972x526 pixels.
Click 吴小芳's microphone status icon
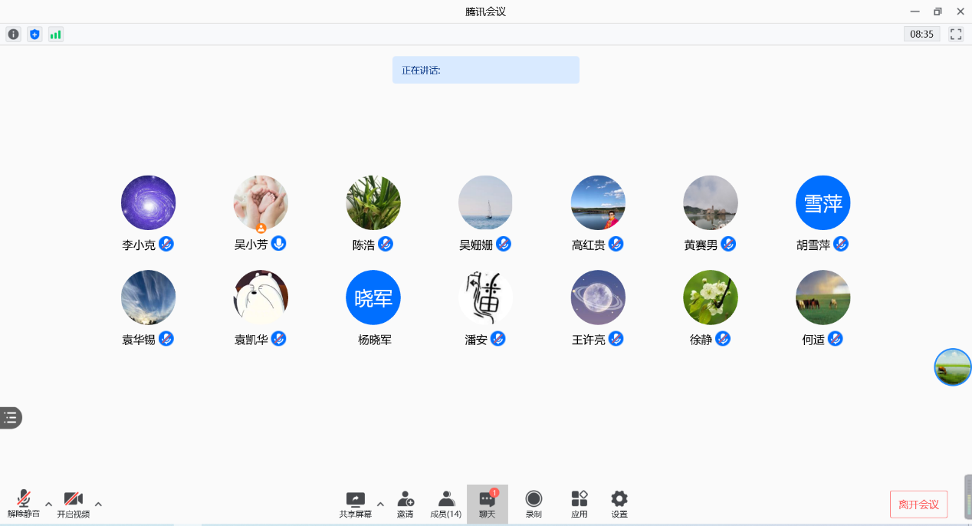tap(279, 244)
